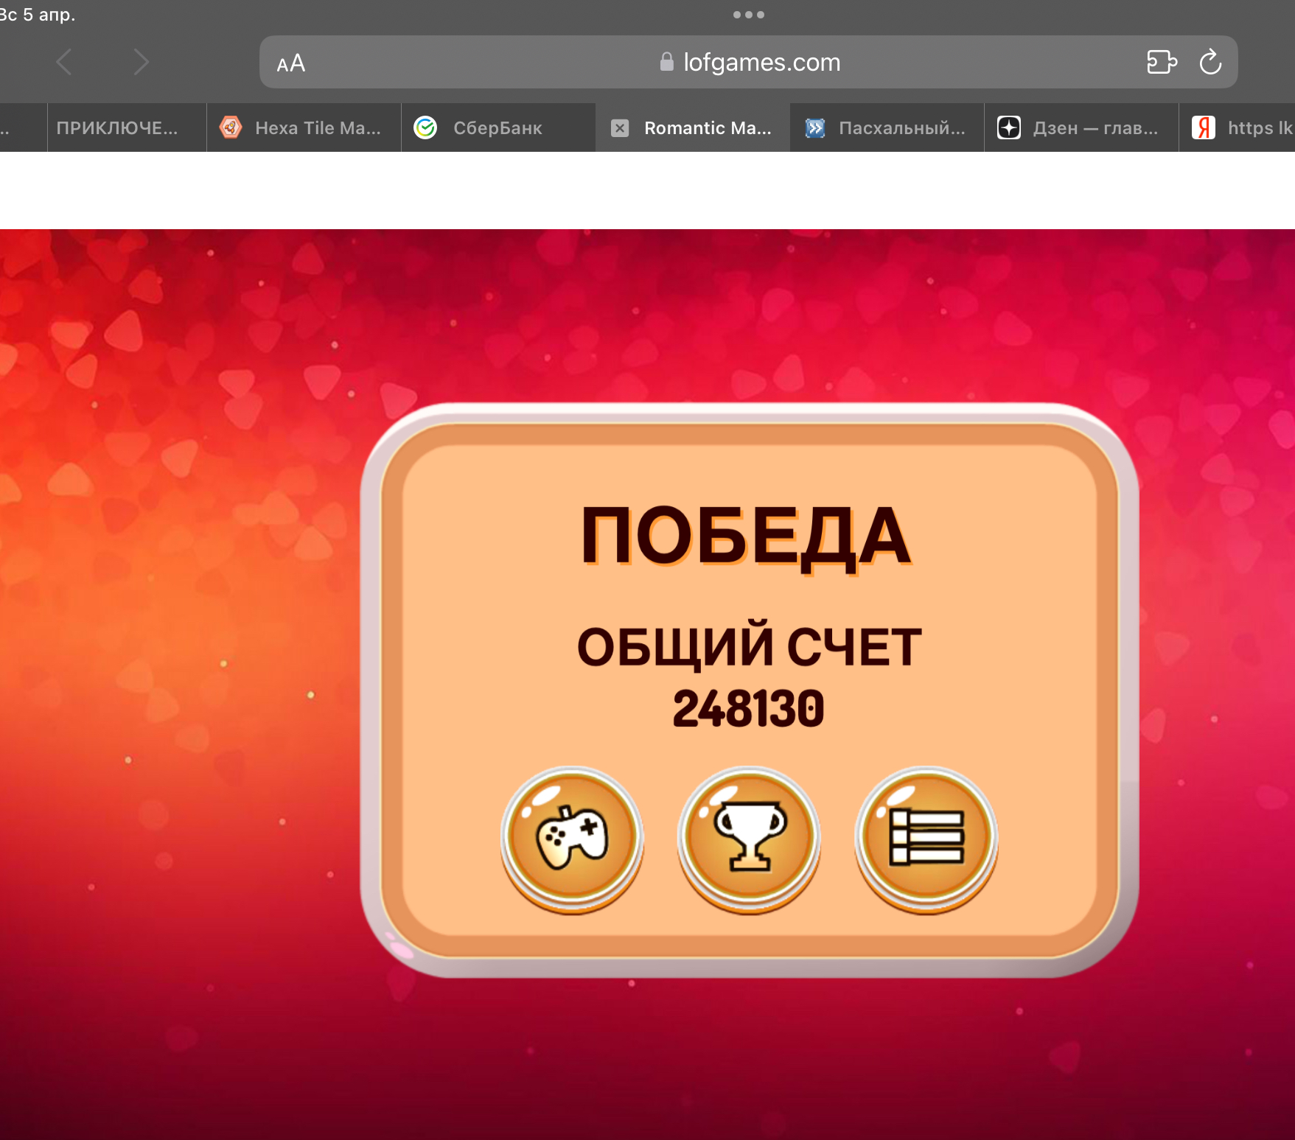1295x1140 pixels.
Task: Switch to the ПРИКЛЮЧЕ... tab
Action: tap(127, 128)
